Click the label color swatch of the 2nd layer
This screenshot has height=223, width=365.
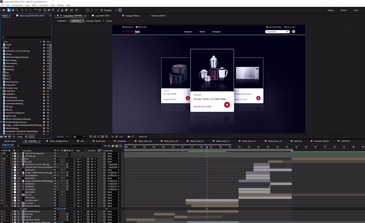point(15,159)
